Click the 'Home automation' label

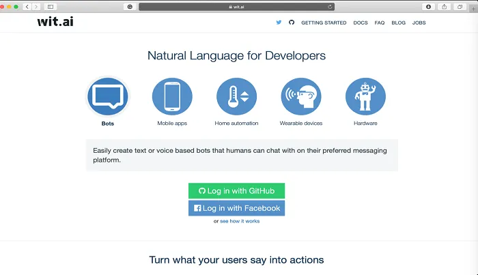pyautogui.click(x=236, y=124)
